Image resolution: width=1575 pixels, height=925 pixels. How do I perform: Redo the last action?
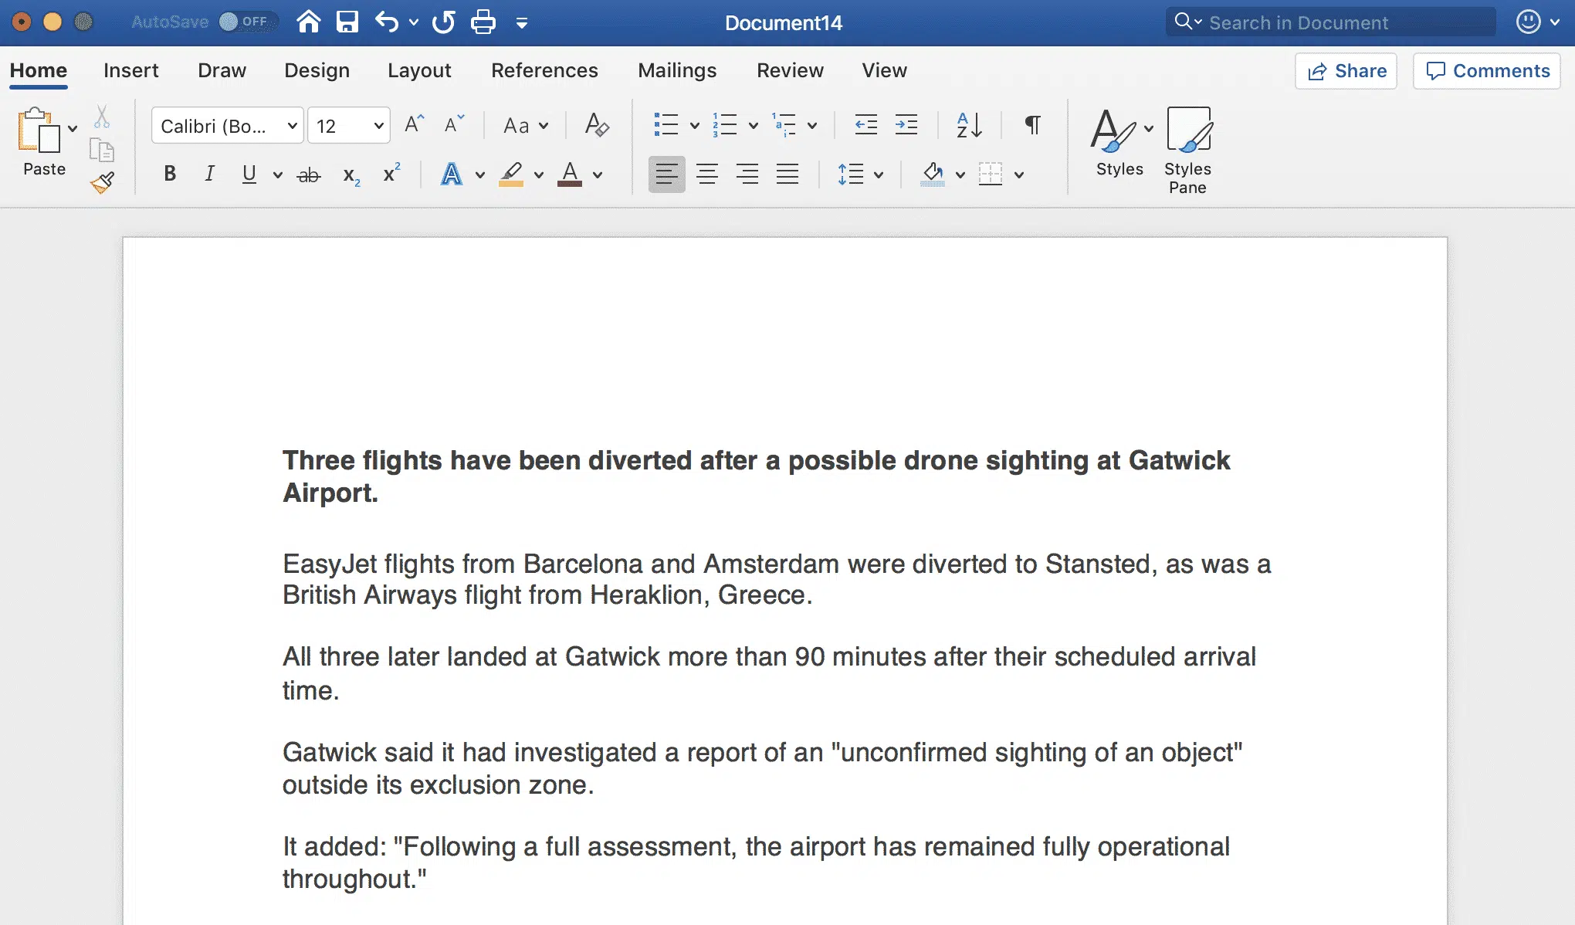pos(443,22)
